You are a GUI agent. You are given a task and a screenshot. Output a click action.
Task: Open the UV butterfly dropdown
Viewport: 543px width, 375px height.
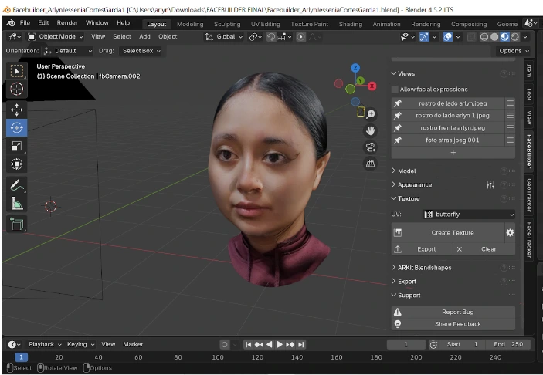coord(468,215)
